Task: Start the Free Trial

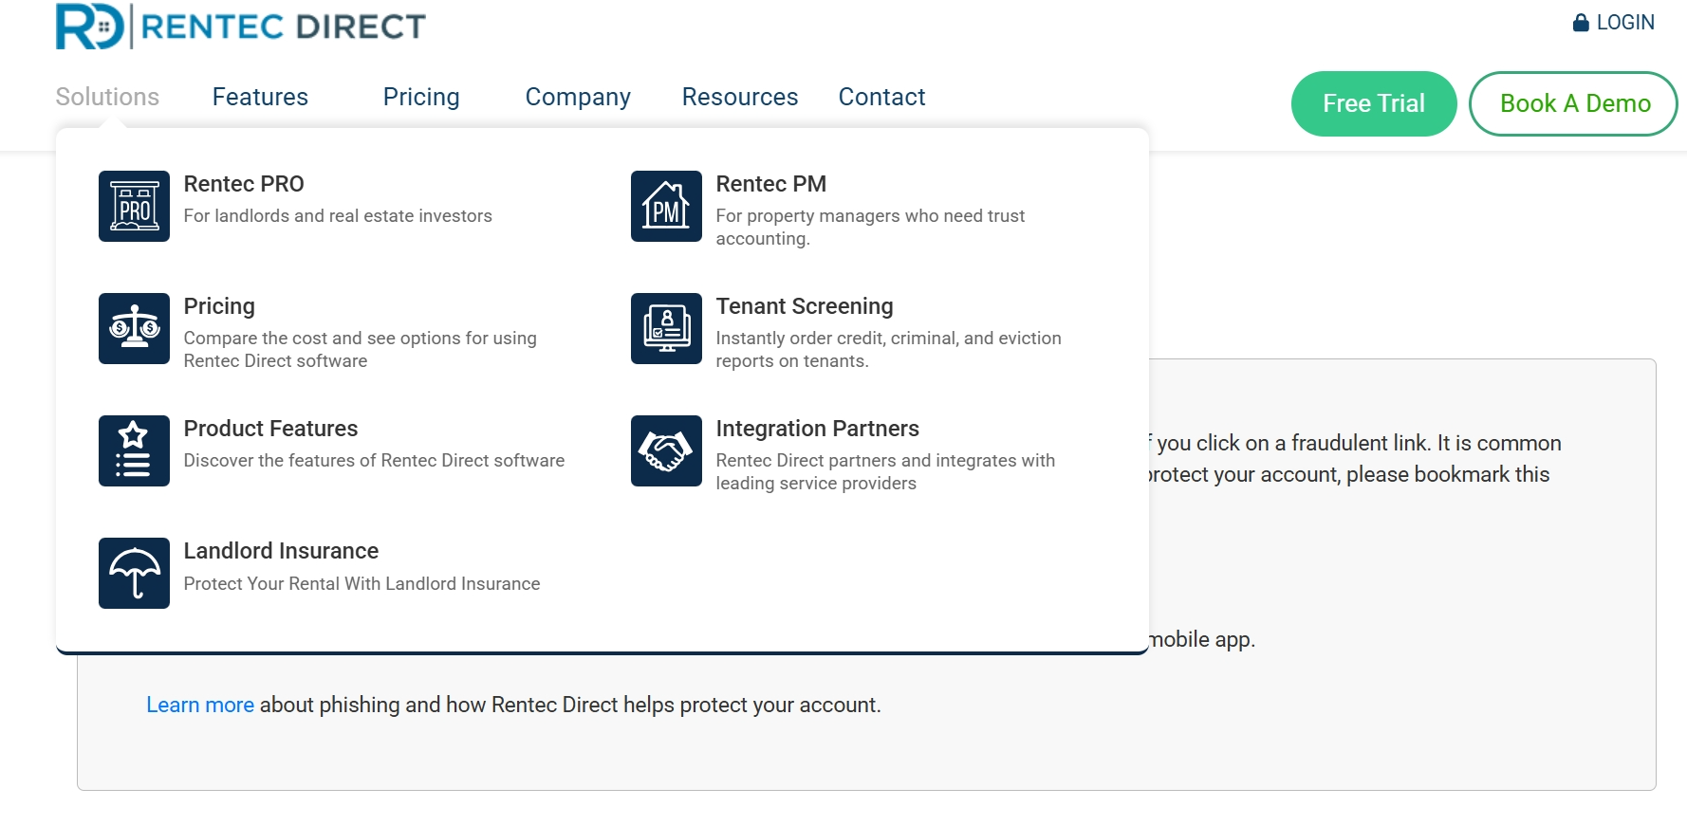Action: coord(1374,103)
